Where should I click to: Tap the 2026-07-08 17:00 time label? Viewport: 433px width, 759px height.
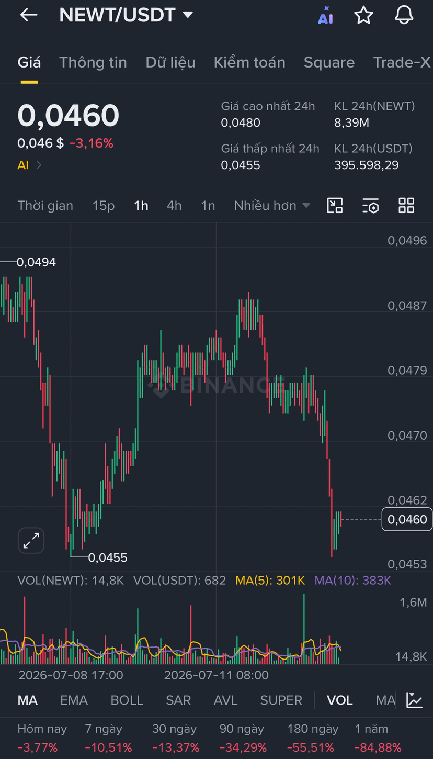click(x=71, y=675)
